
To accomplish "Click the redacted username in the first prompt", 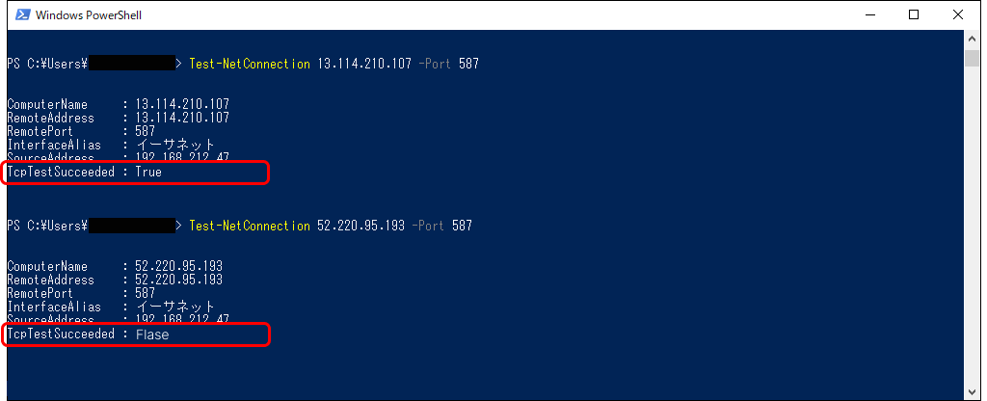I will pos(131,64).
